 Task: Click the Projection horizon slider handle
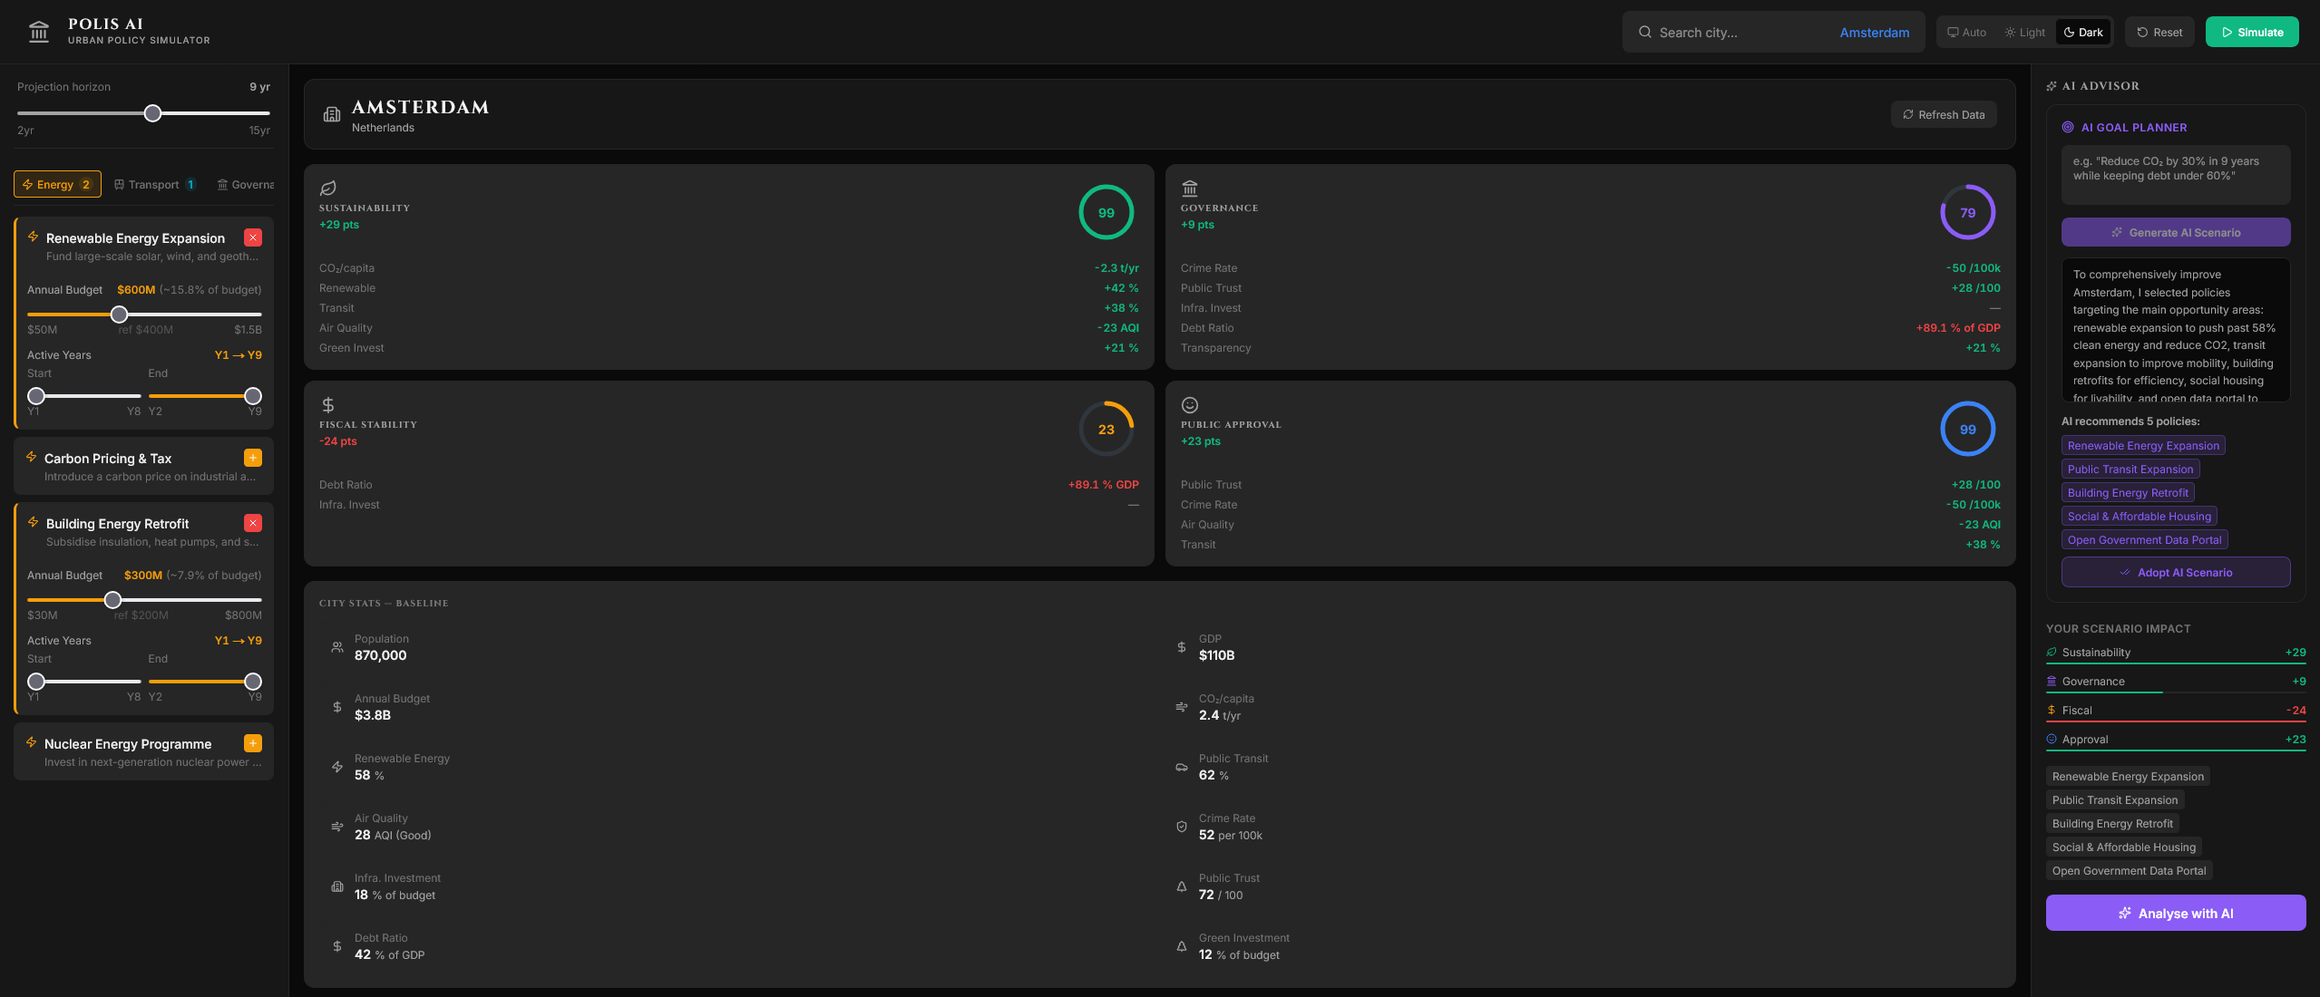(x=153, y=113)
